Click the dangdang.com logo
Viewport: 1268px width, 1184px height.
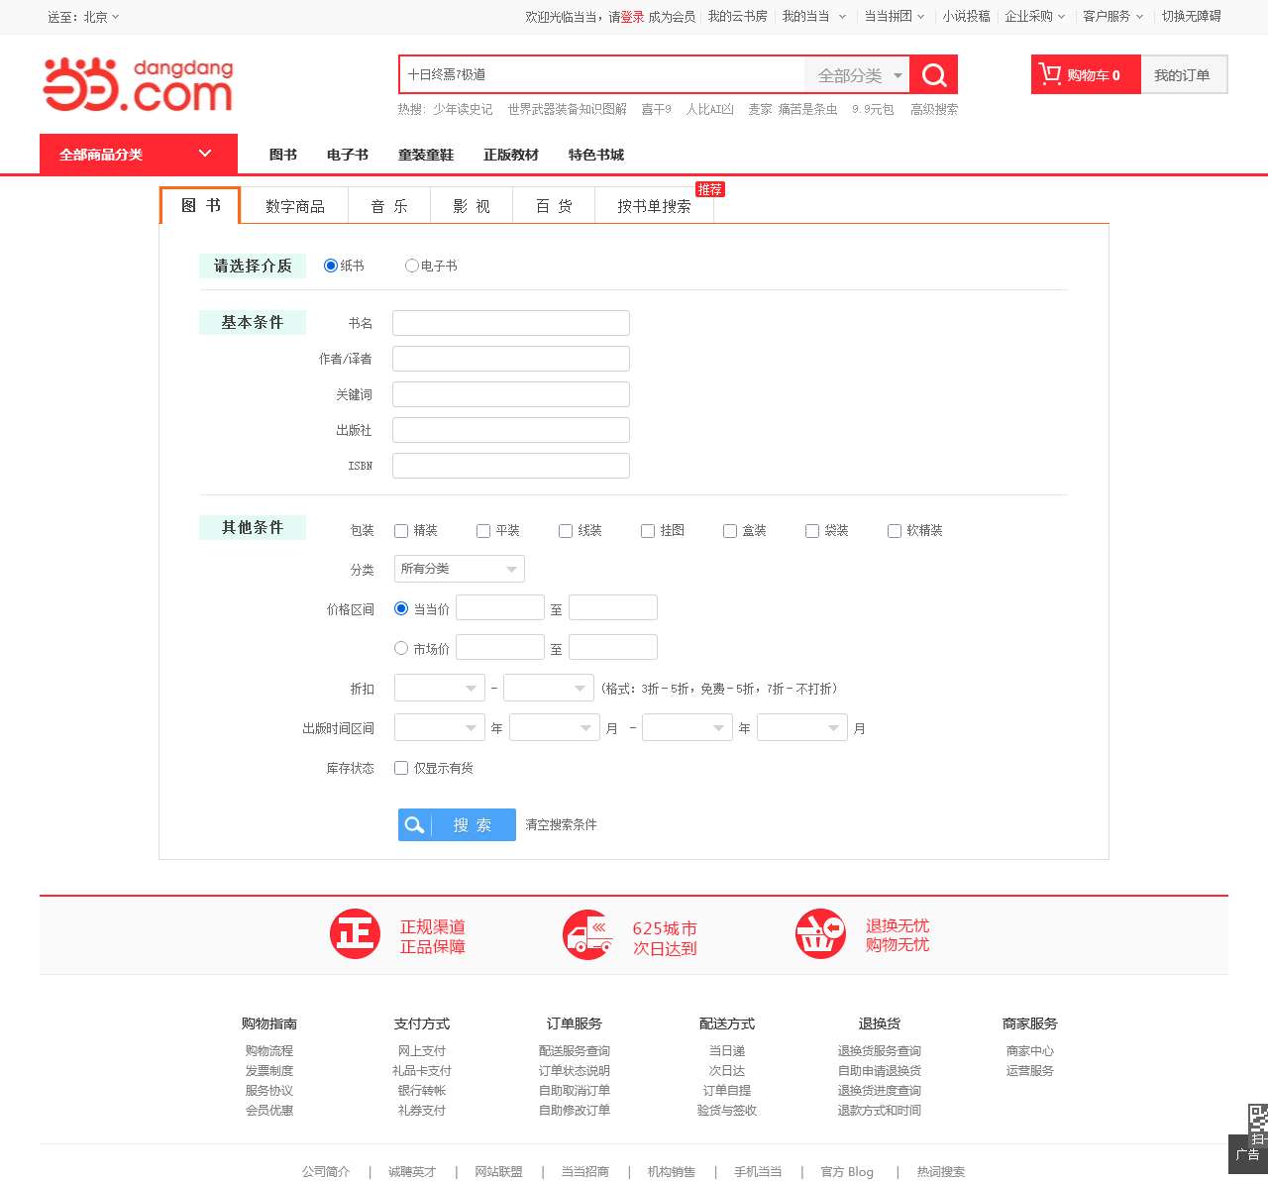[137, 84]
